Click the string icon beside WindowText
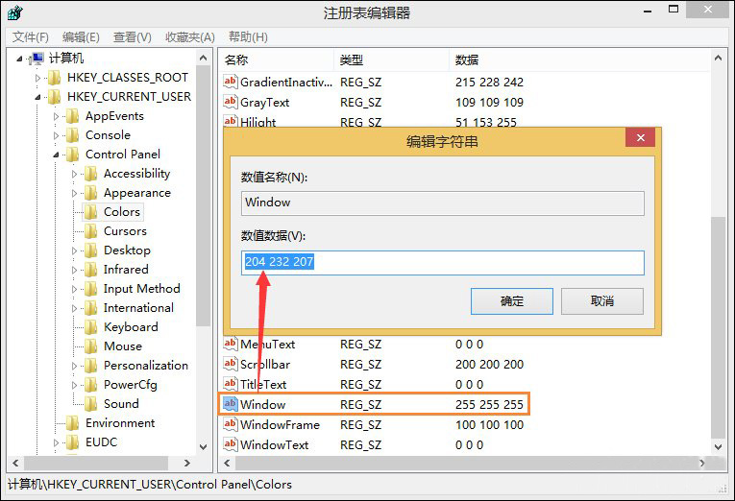Image resolution: width=735 pixels, height=501 pixels. (x=231, y=444)
